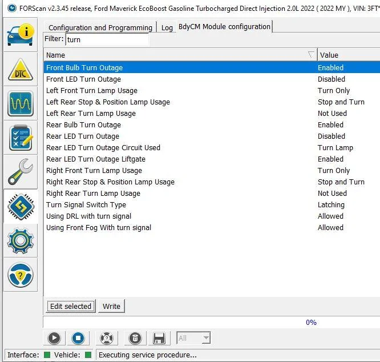Click the Turn Lamp value cell
380x362 pixels.
point(335,148)
